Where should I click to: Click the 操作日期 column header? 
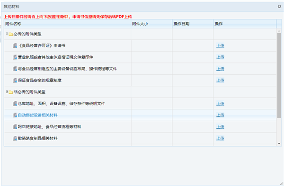point(193,24)
